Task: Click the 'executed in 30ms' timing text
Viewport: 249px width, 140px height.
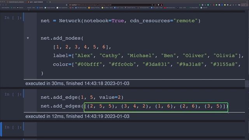Action: click(x=77, y=84)
